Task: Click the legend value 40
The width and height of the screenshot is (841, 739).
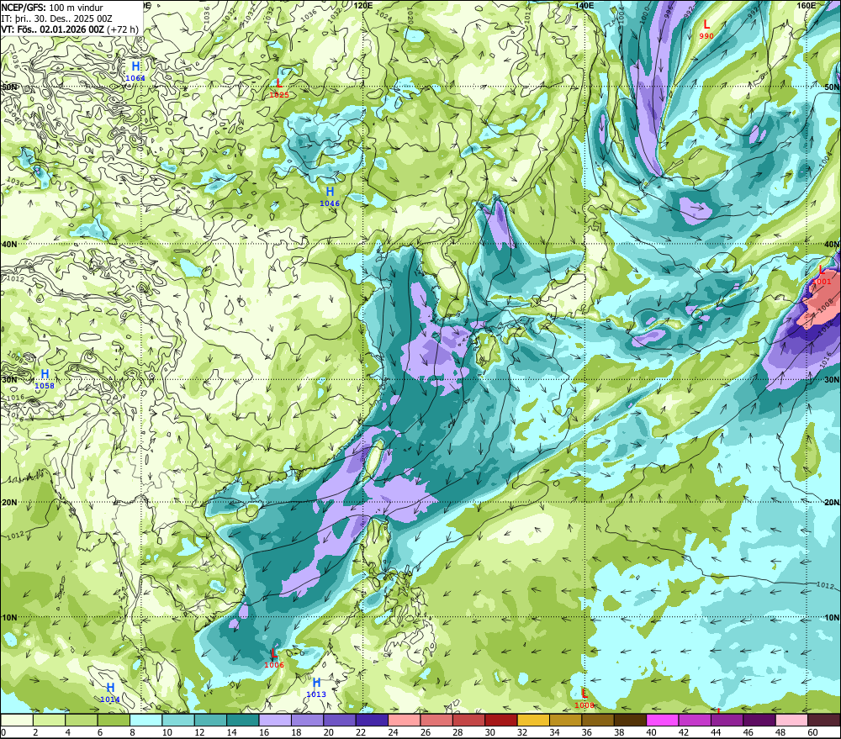Action: [x=651, y=732]
